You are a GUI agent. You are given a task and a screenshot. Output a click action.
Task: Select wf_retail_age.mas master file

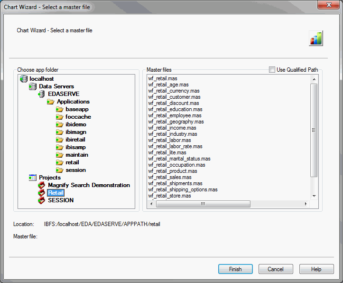click(x=168, y=85)
